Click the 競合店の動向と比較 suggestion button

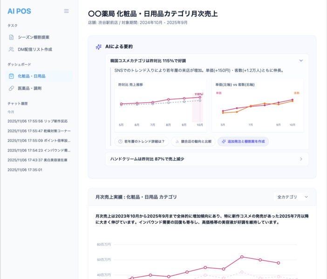click(192, 141)
